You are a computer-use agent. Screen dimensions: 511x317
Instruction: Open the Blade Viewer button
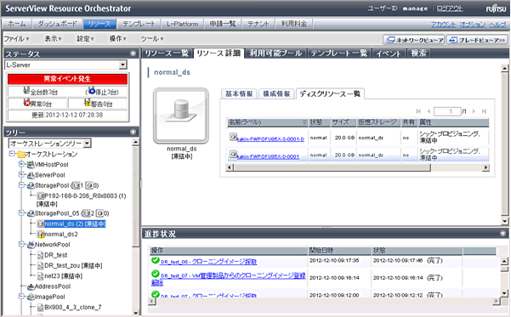[477, 40]
